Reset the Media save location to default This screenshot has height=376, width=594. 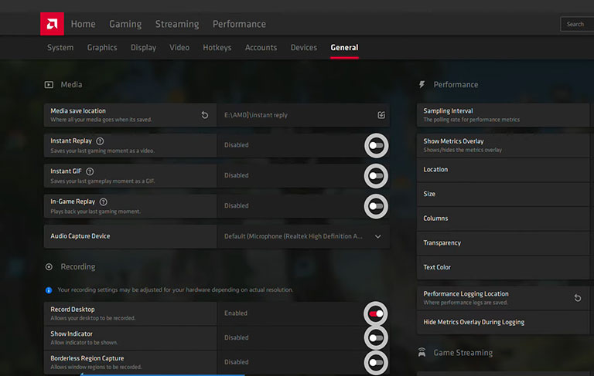pyautogui.click(x=204, y=115)
